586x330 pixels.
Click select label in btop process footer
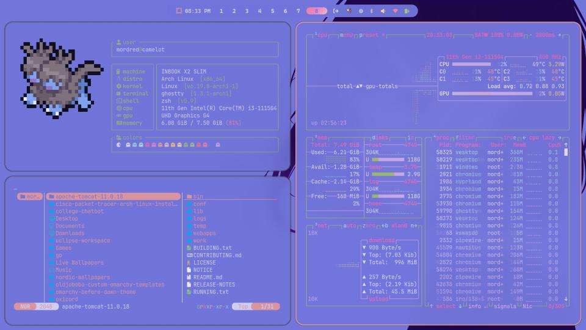pyautogui.click(x=446, y=306)
